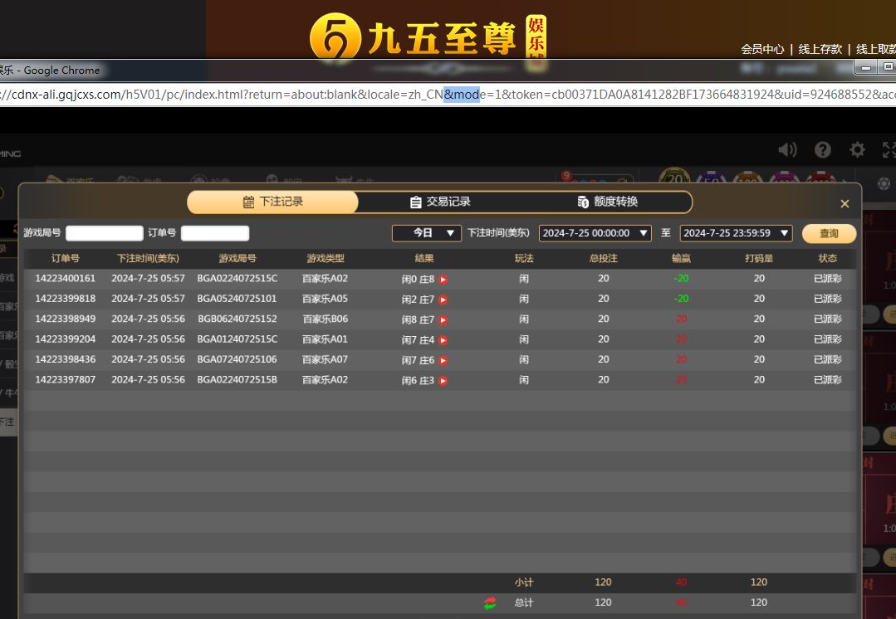Click the 查询 search button

coord(828,233)
